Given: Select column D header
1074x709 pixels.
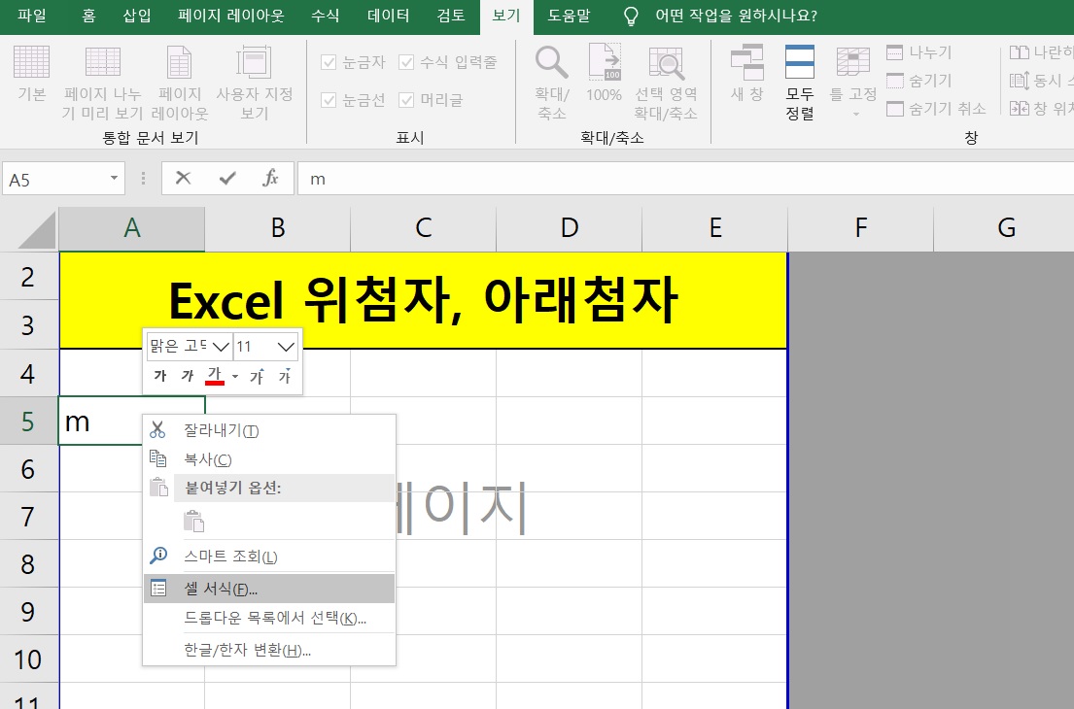Looking at the screenshot, I should 570,228.
